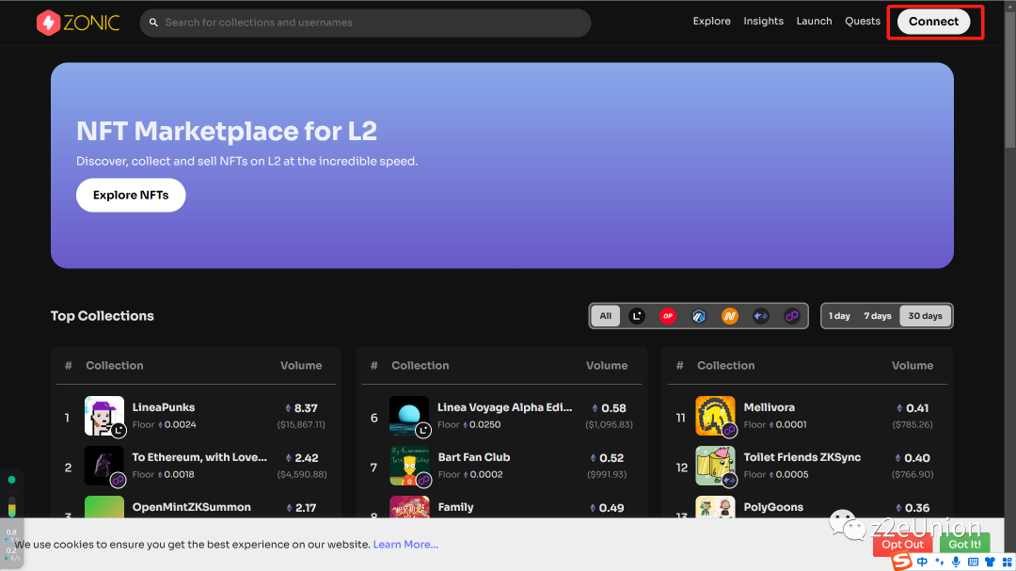This screenshot has width=1016, height=571.
Task: Select the All chains filter
Action: pos(606,316)
